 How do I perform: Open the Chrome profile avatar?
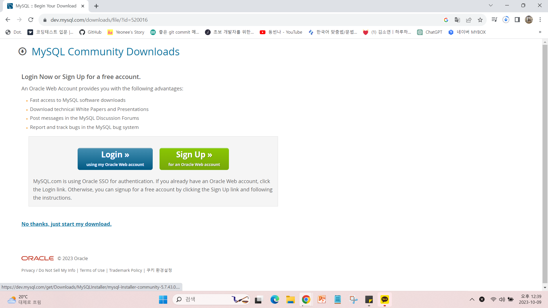tap(529, 20)
